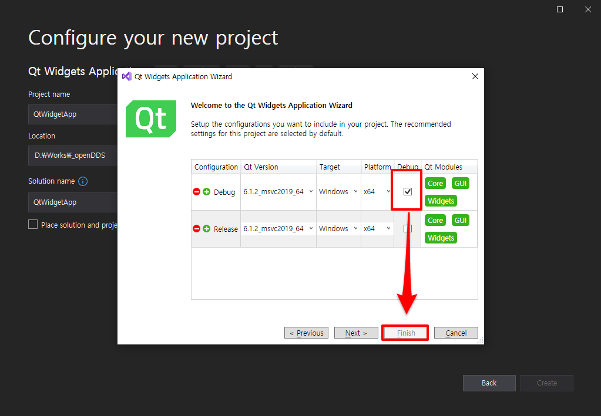Click the Previous button in wizard
The height and width of the screenshot is (416, 601).
tap(306, 333)
